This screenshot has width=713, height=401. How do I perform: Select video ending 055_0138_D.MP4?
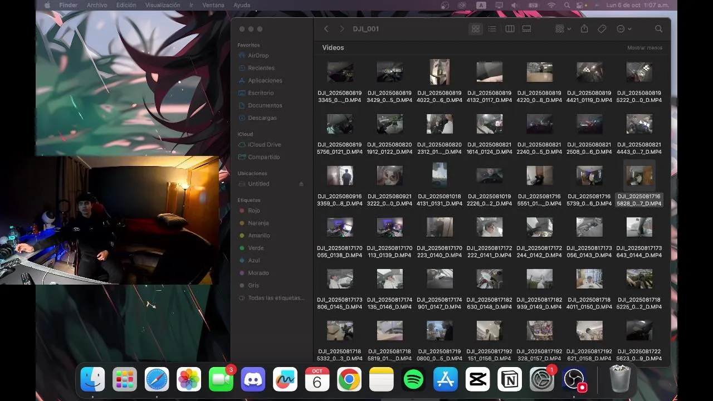click(340, 227)
